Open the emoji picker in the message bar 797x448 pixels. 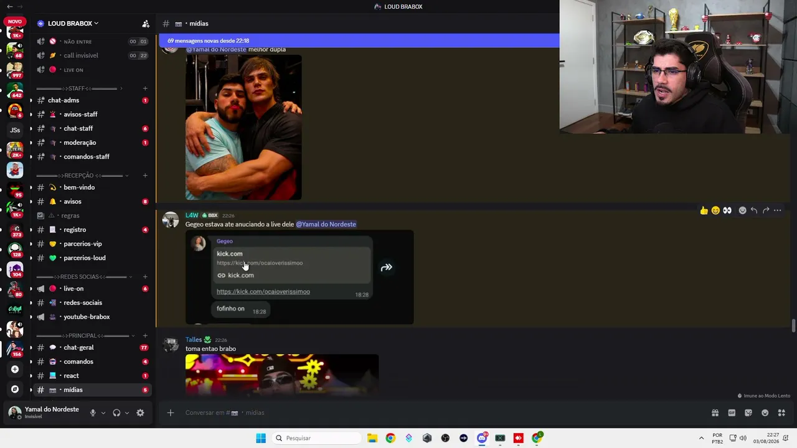pyautogui.click(x=765, y=413)
